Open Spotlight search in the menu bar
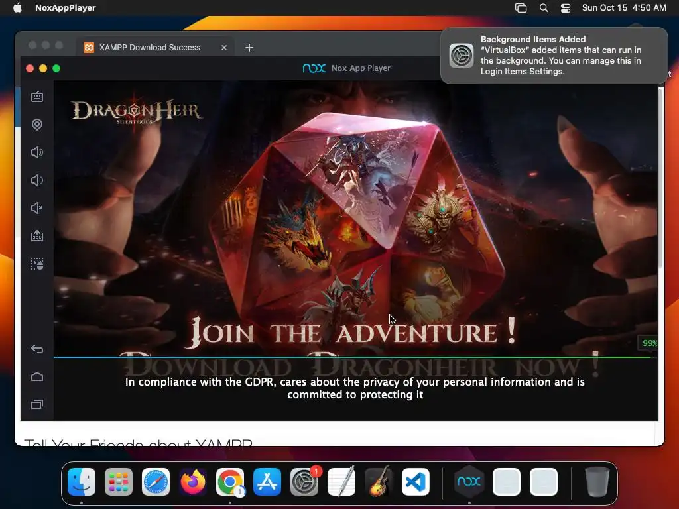The image size is (679, 509). [x=544, y=7]
